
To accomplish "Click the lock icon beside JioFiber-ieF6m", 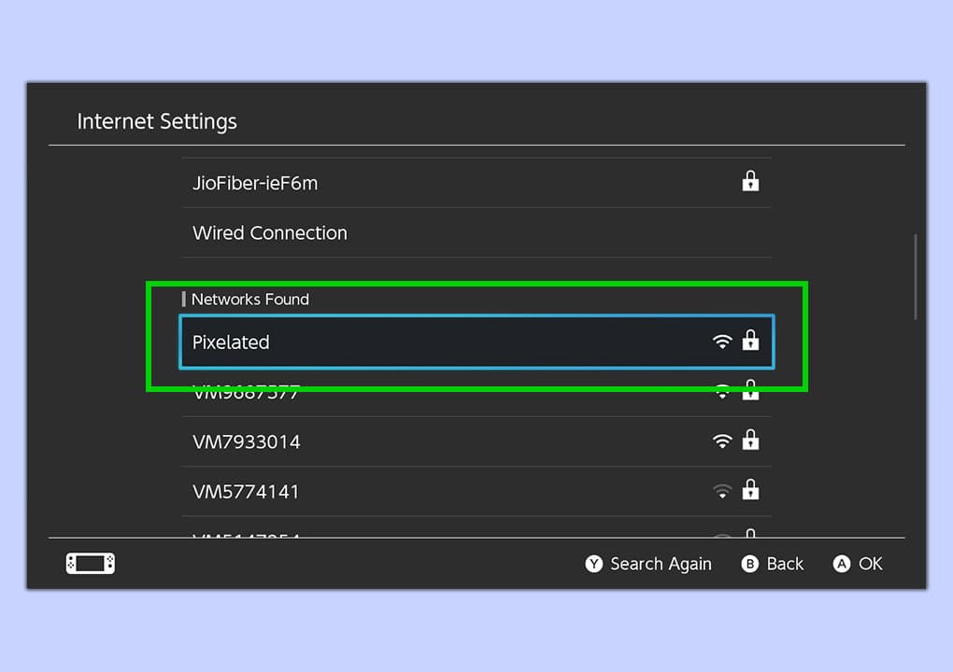I will tap(750, 182).
